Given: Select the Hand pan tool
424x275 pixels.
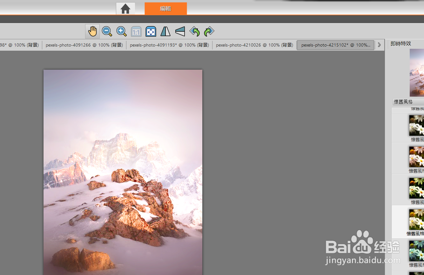Looking at the screenshot, I should [x=92, y=31].
